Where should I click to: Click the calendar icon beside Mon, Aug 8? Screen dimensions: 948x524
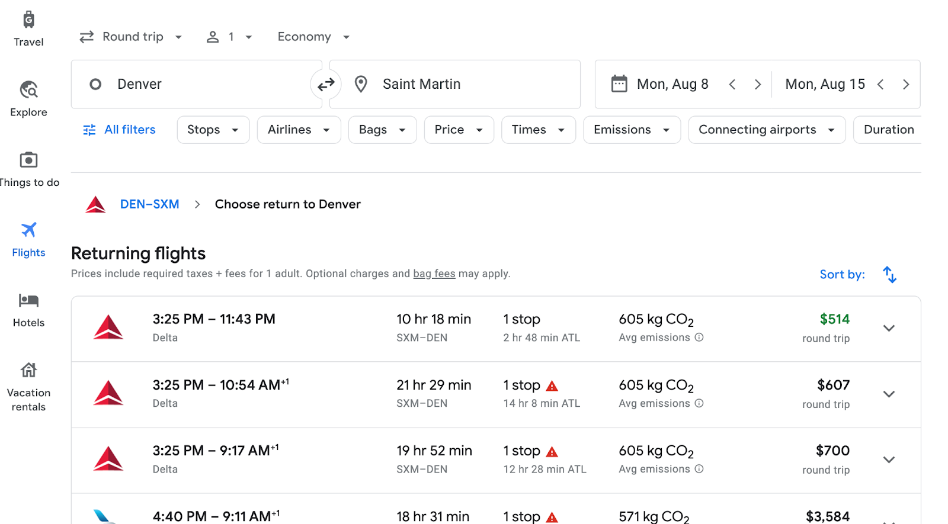coord(619,84)
